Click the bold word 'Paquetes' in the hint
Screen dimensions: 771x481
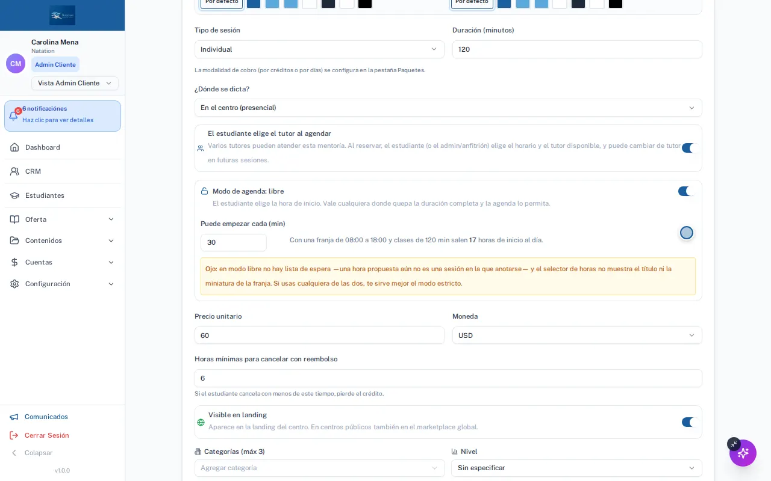pos(411,70)
